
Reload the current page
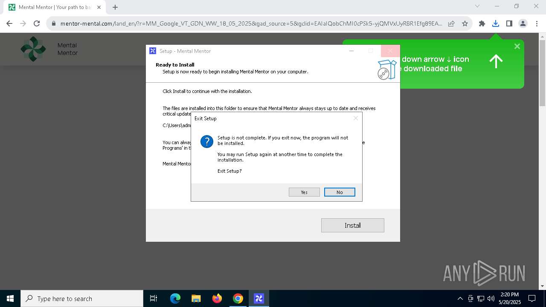37,23
